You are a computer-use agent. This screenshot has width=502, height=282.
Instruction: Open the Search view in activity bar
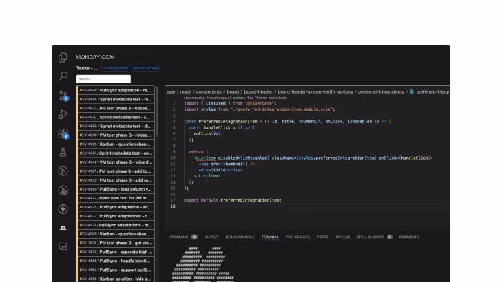click(63, 76)
